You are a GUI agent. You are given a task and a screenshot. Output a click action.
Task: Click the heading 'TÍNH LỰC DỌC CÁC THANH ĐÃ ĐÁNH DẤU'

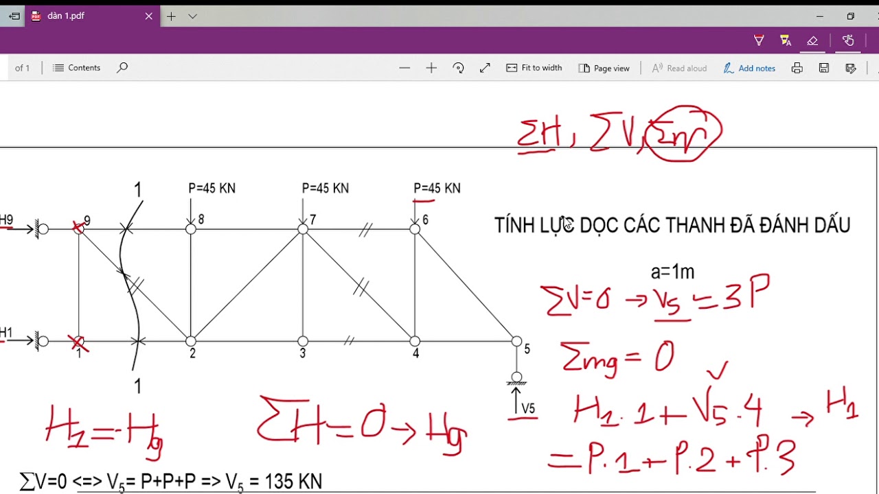coord(672,225)
